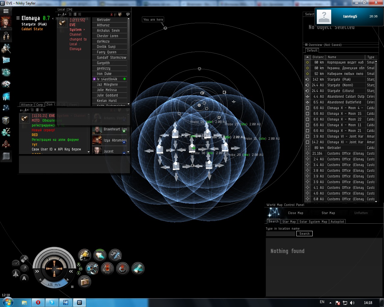Sort overview by Name column
This screenshot has width=384, height=307.
coord(345,57)
